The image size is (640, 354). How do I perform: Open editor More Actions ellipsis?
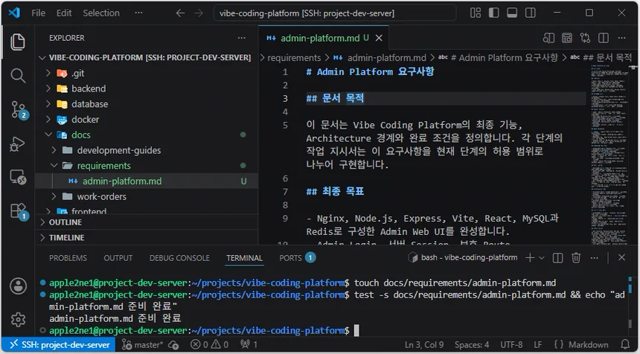(x=621, y=38)
